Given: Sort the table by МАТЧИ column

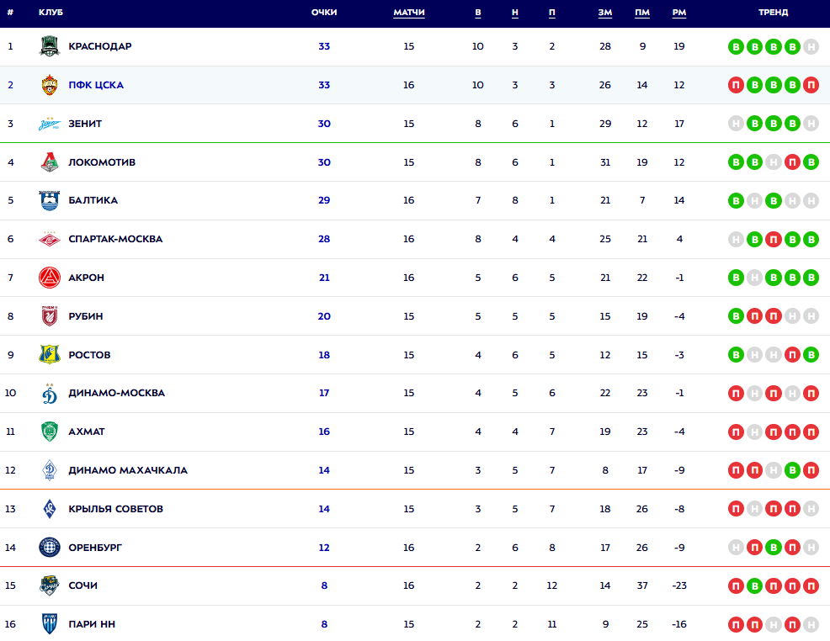Looking at the screenshot, I should tap(408, 13).
